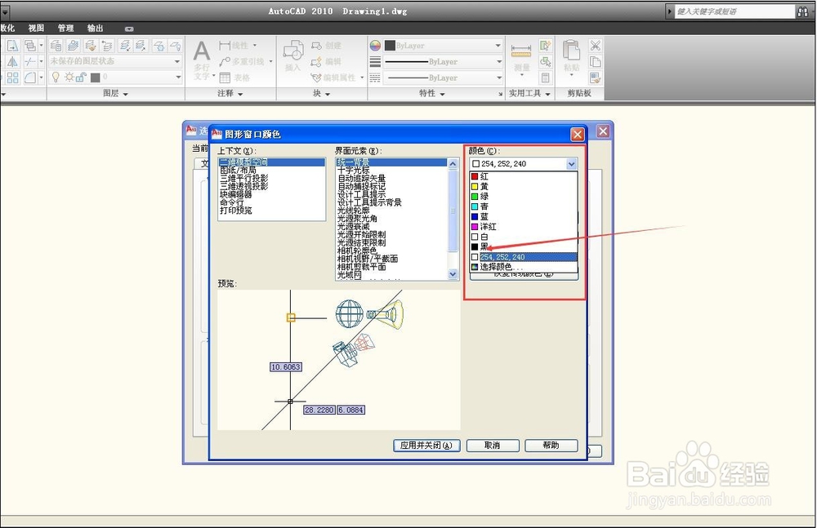Click the 创建 block icon

pos(326,46)
